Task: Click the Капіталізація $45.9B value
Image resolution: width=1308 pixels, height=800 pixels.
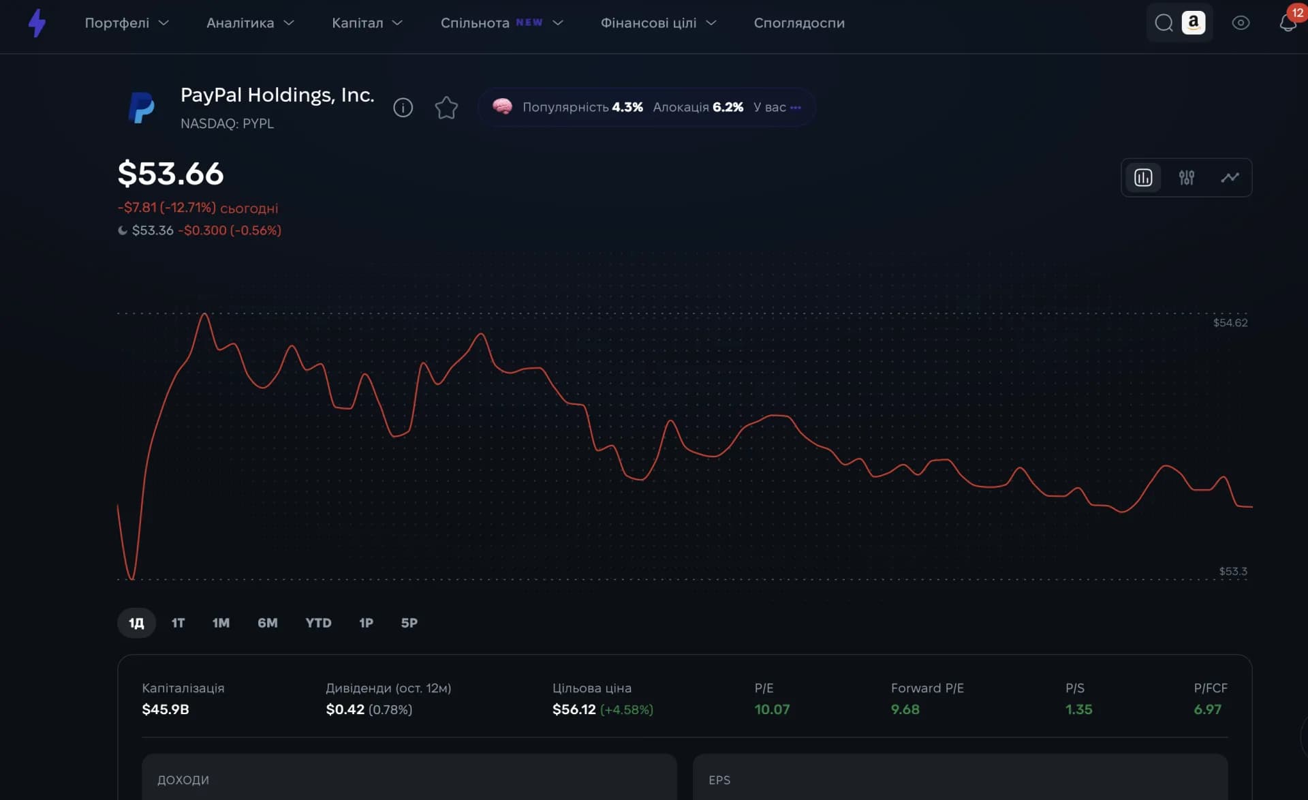Action: (x=166, y=709)
